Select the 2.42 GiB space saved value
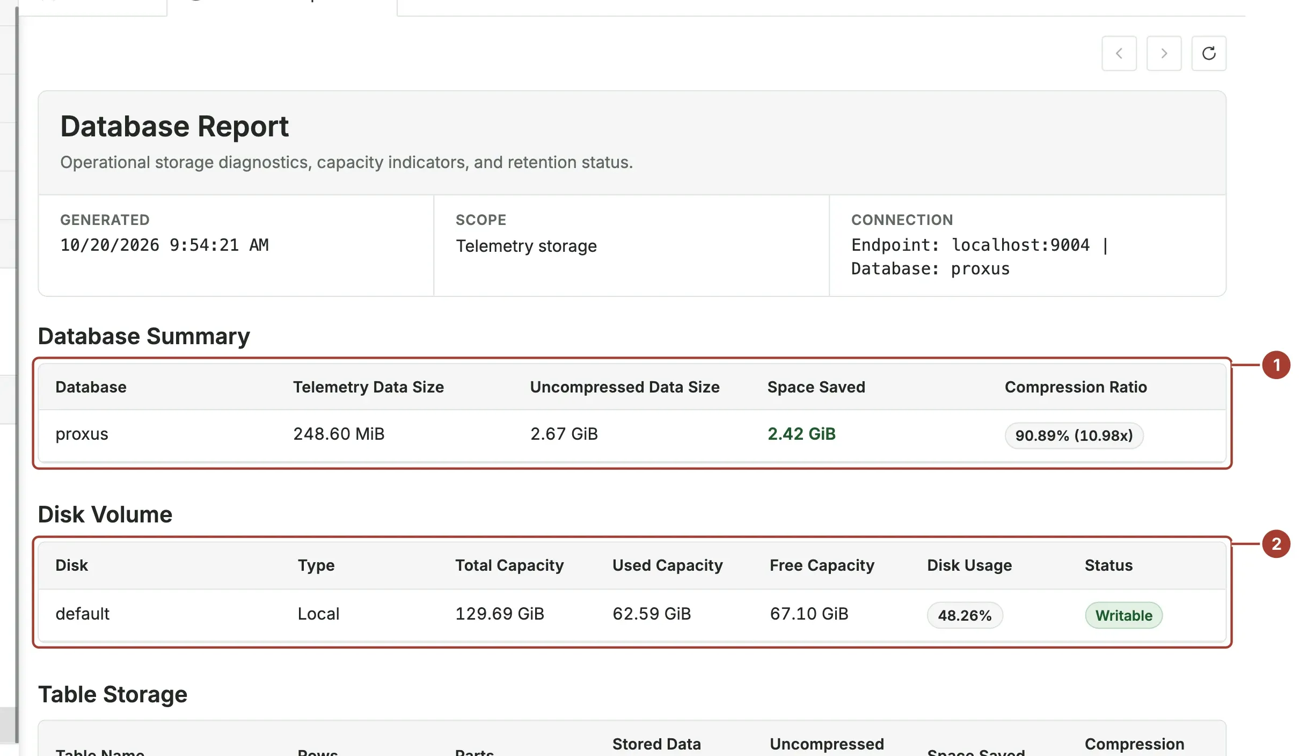Screen dimensions: 1307x756 801,434
